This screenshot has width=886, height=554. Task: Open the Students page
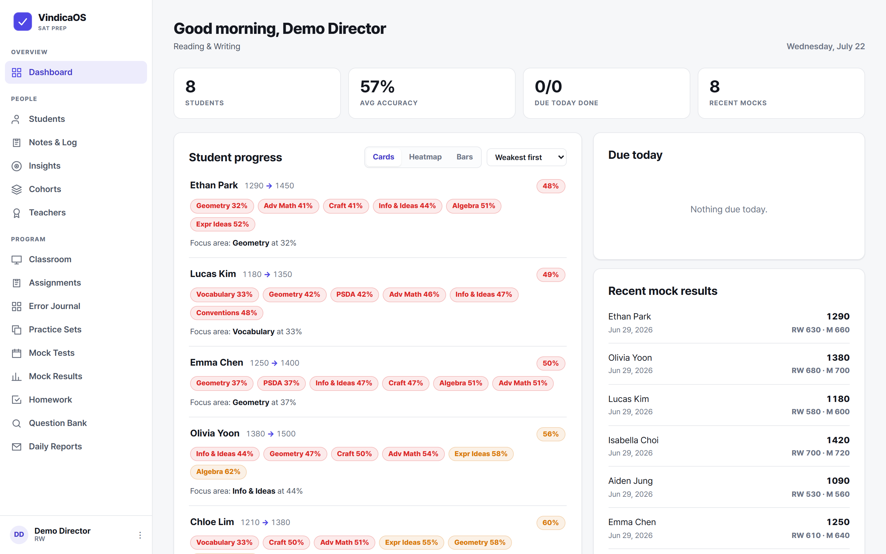click(76, 119)
